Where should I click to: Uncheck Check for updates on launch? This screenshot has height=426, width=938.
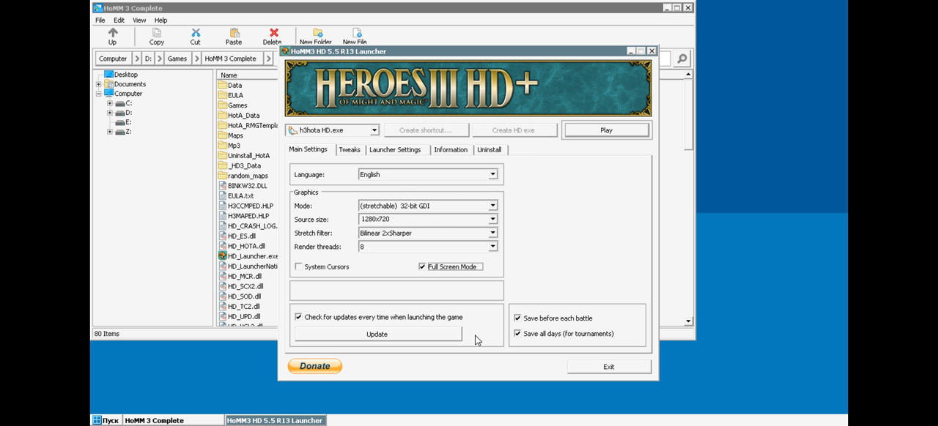(298, 317)
